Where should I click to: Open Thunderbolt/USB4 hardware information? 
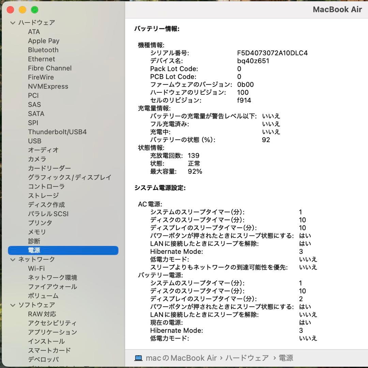click(57, 132)
